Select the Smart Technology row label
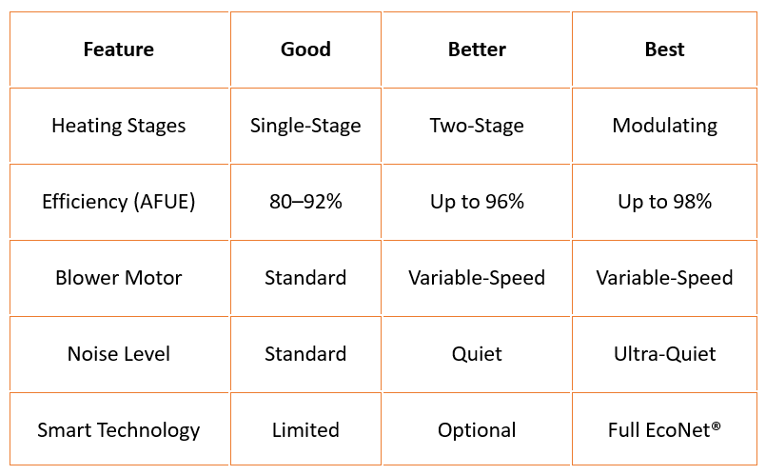This screenshot has height=475, width=766. (x=119, y=430)
